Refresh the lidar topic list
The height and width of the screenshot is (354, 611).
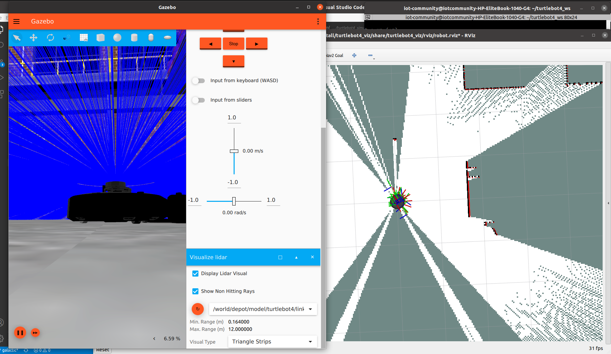(x=198, y=309)
